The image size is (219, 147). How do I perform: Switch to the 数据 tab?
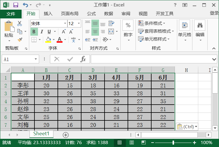tap(109, 14)
